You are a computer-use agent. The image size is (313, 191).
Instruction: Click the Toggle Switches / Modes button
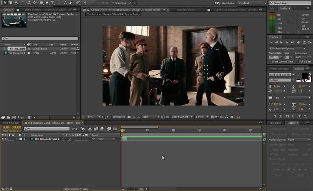pos(76,188)
